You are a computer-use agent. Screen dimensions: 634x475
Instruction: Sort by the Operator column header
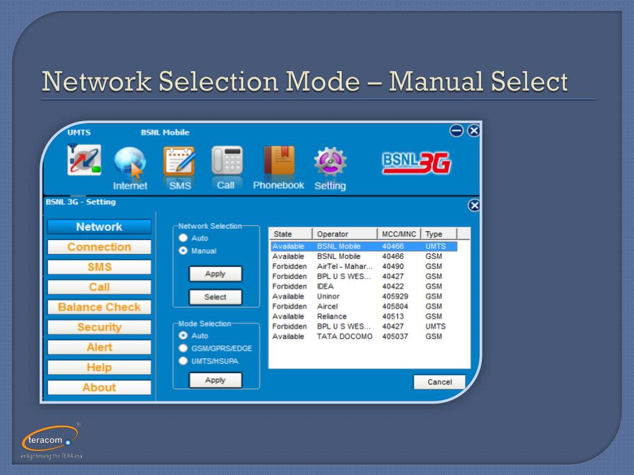tap(344, 234)
